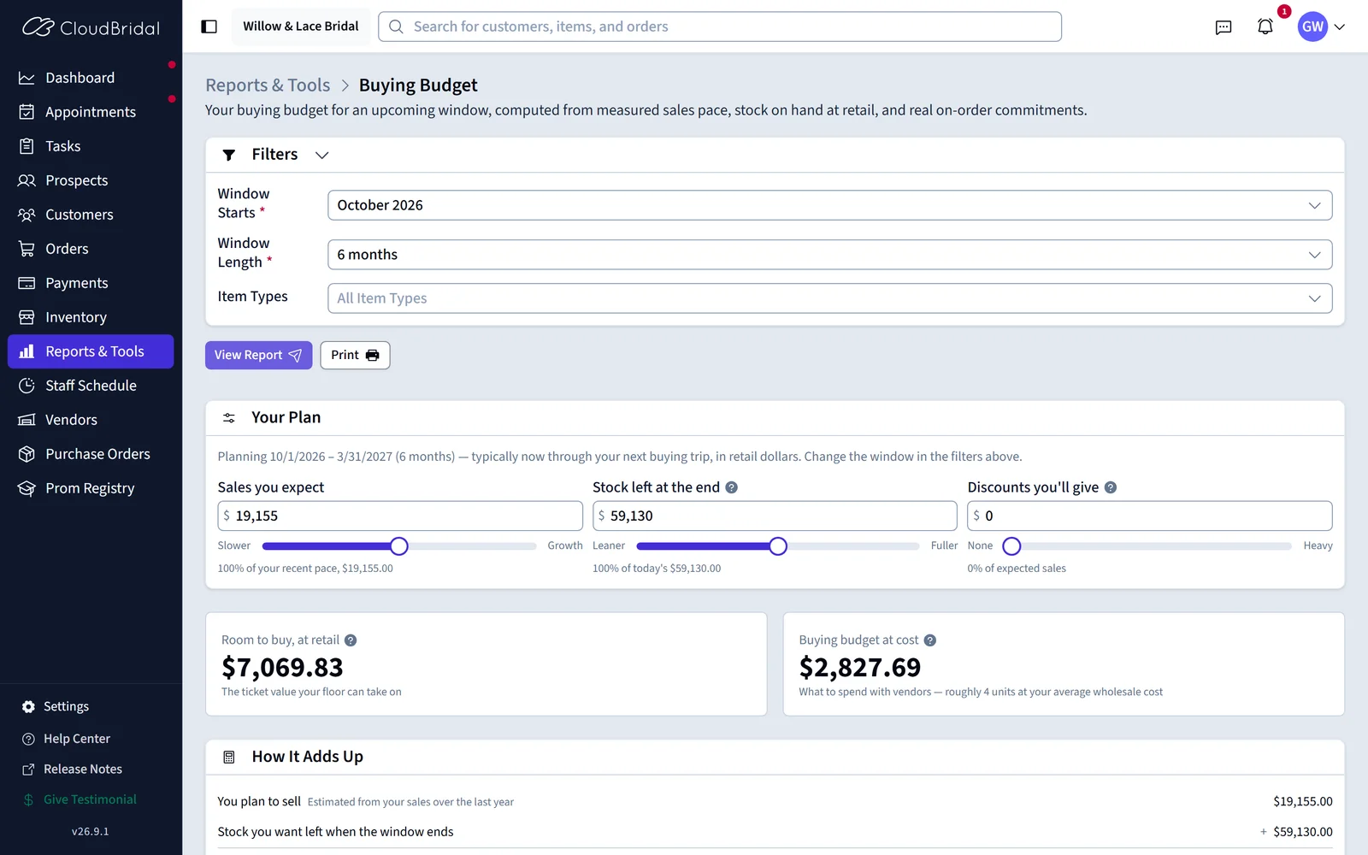Image resolution: width=1368 pixels, height=855 pixels.
Task: Click help icon beside Discounts you'll give
Action: click(1111, 487)
